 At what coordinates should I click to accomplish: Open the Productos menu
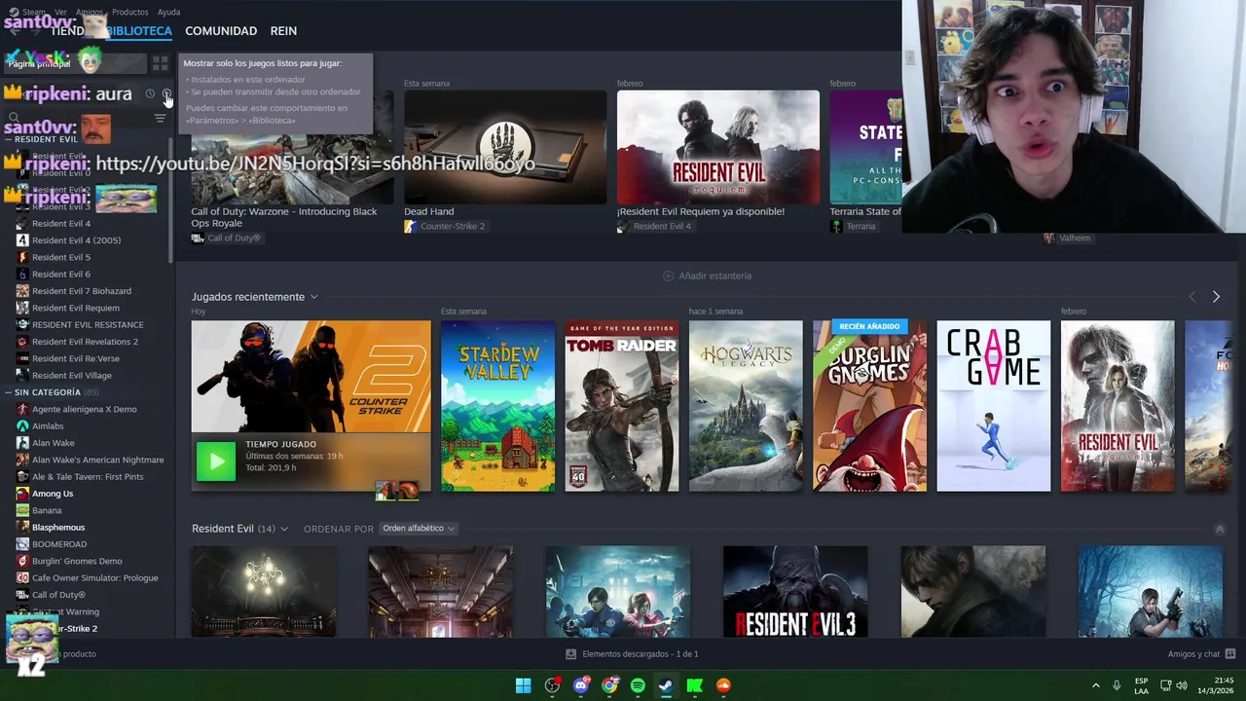point(129,12)
